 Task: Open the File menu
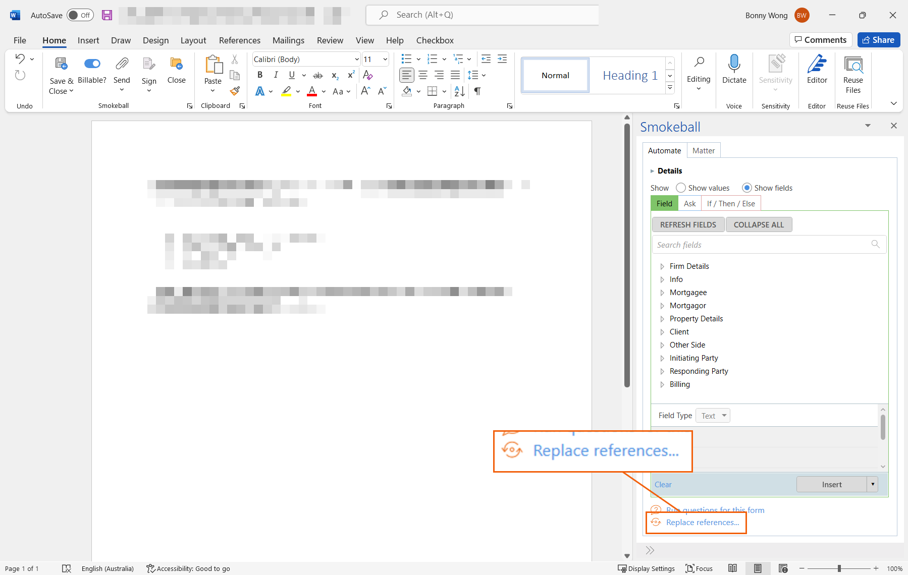(x=20, y=40)
